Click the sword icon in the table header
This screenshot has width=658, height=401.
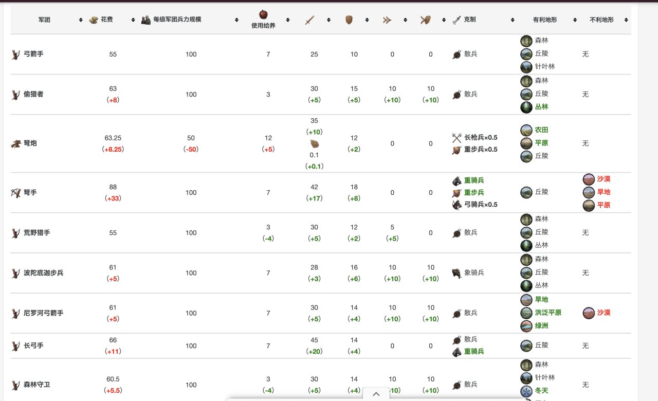[309, 20]
